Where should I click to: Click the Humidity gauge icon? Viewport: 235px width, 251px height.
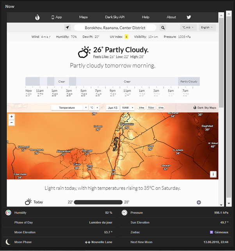pyautogui.click(x=8, y=212)
